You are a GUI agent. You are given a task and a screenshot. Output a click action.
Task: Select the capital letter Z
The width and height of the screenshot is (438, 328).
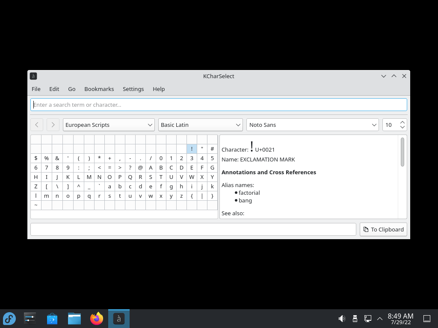(x=36, y=186)
